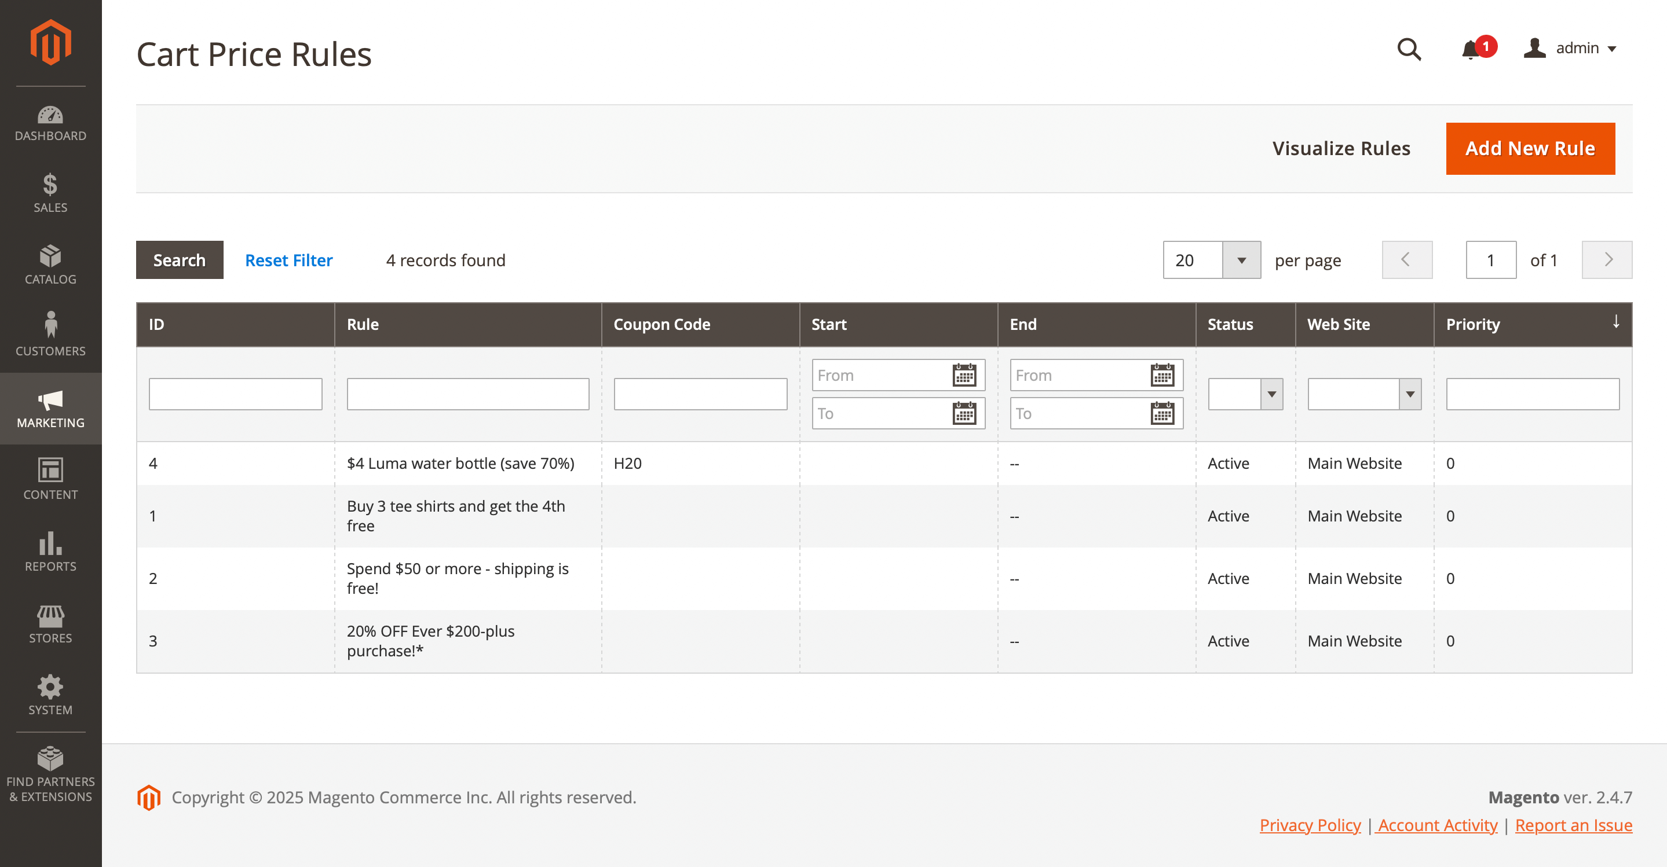Expand the per page count dropdown

point(1241,260)
